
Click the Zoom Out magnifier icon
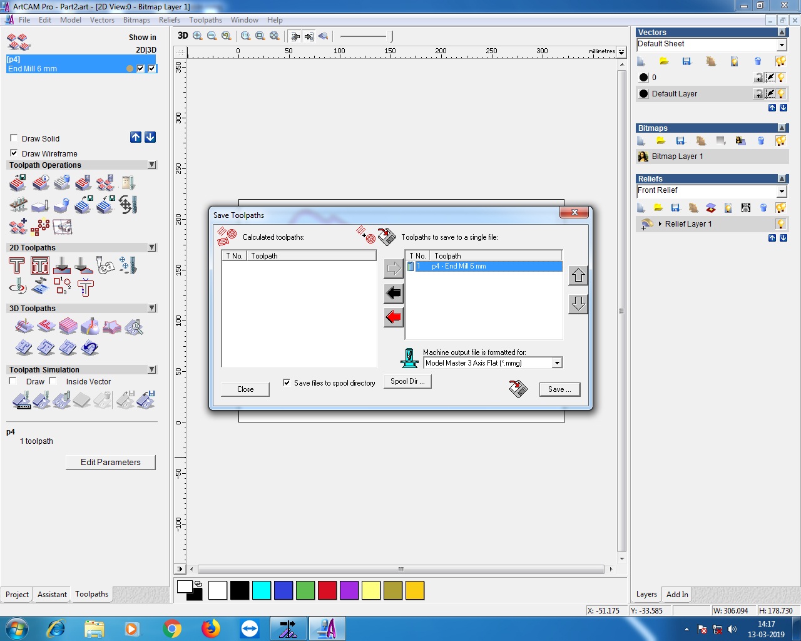pos(212,36)
